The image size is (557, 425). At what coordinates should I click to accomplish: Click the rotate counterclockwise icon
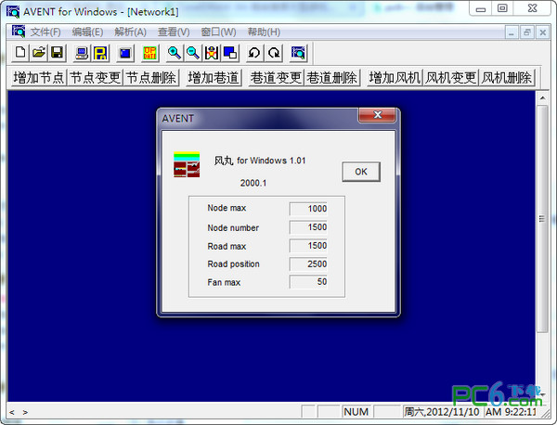coord(254,53)
